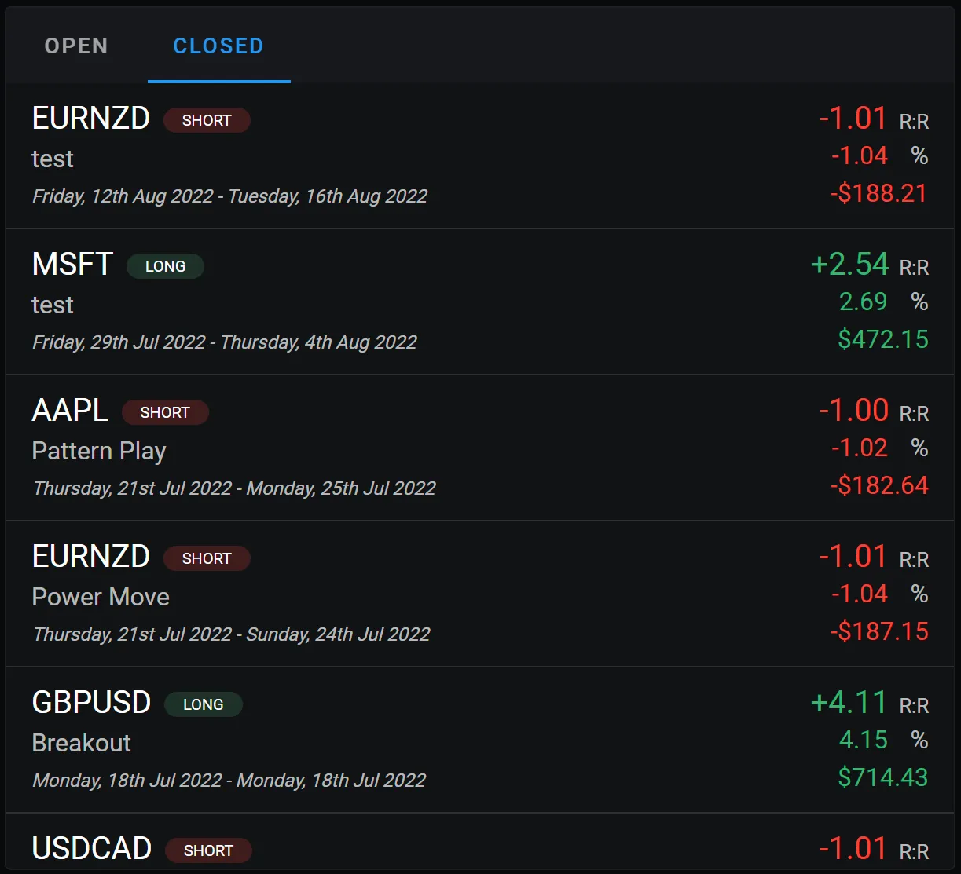The image size is (961, 874).
Task: Click date range Friday, 12th Aug 2022
Action: tap(229, 196)
